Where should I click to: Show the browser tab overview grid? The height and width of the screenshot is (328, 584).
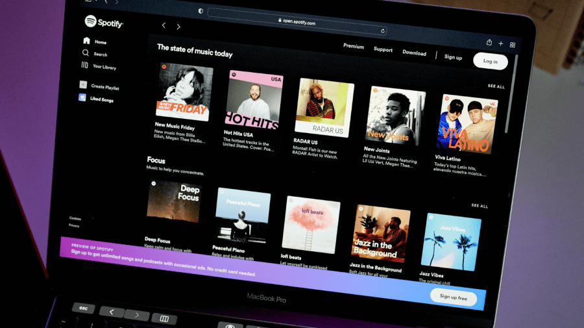click(x=513, y=45)
